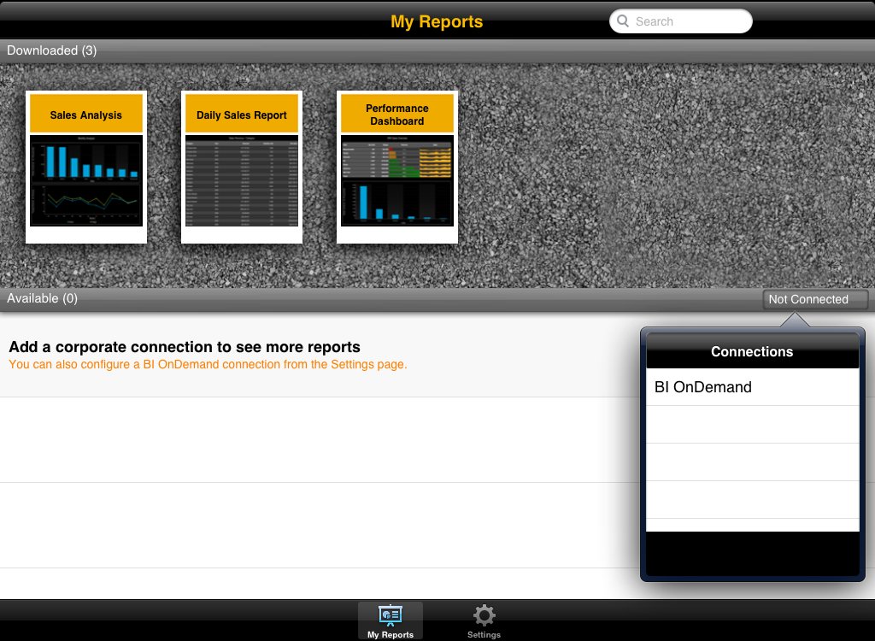Click the Add a corporate connection heading
This screenshot has width=875, height=641.
(x=185, y=347)
